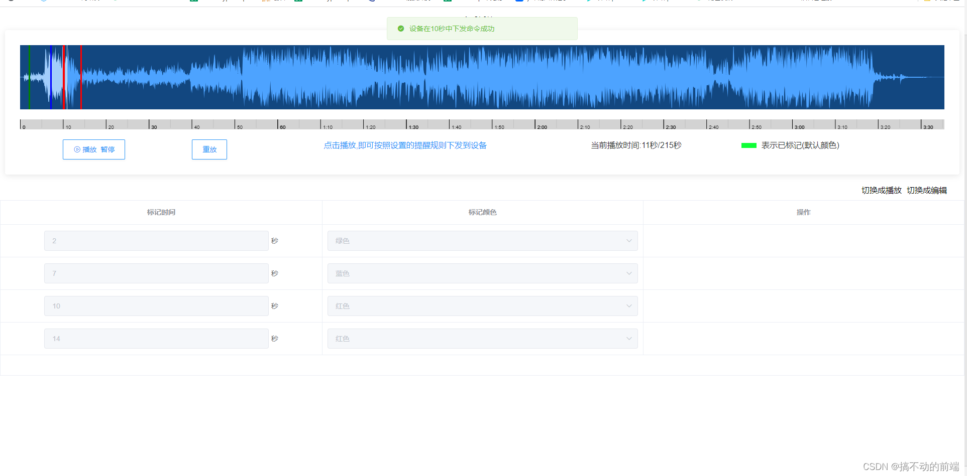The image size is (967, 476).
Task: Click the green legend color swatch
Action: 748,145
